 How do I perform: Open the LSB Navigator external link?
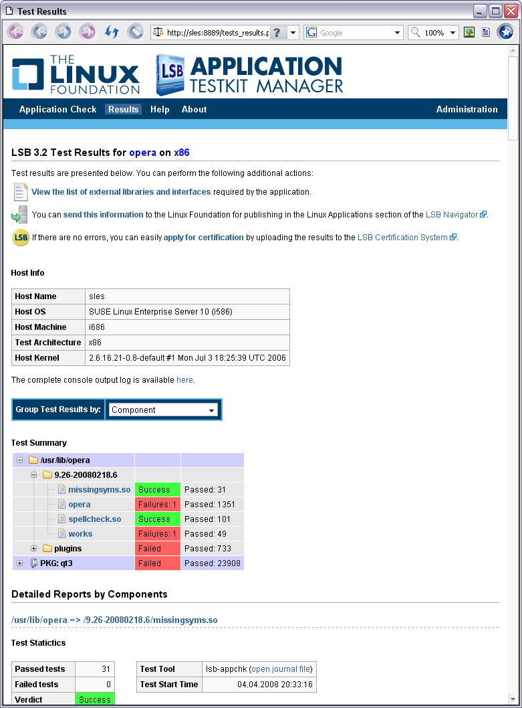click(x=456, y=215)
